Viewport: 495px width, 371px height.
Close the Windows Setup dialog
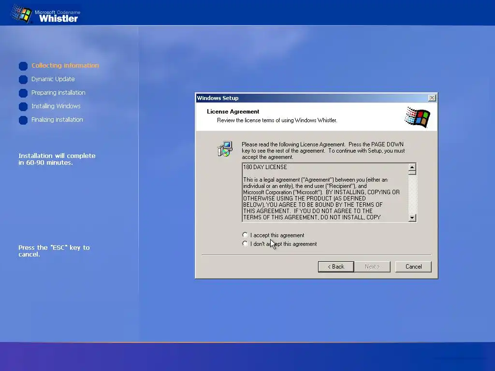click(432, 98)
